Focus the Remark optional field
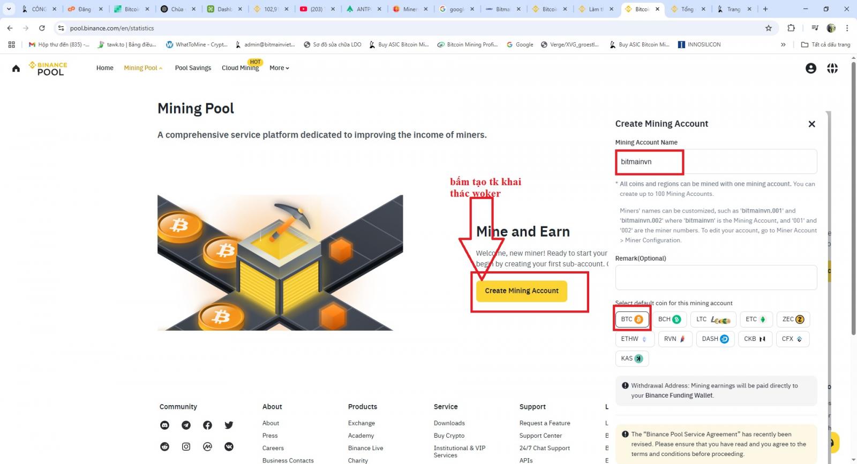The width and height of the screenshot is (857, 464). (716, 277)
